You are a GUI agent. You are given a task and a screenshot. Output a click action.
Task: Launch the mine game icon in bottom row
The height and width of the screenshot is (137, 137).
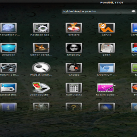click(x=41, y=107)
